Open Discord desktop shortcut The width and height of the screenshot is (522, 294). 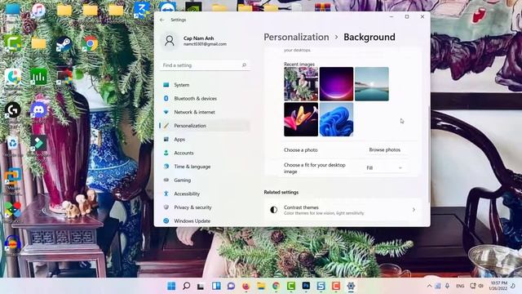click(x=38, y=110)
